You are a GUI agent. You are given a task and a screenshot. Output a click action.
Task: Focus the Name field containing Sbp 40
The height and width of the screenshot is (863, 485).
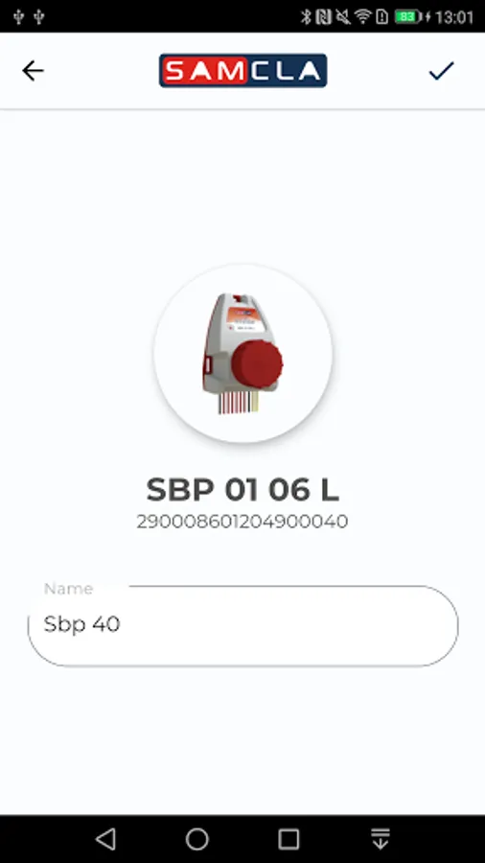[x=243, y=625]
